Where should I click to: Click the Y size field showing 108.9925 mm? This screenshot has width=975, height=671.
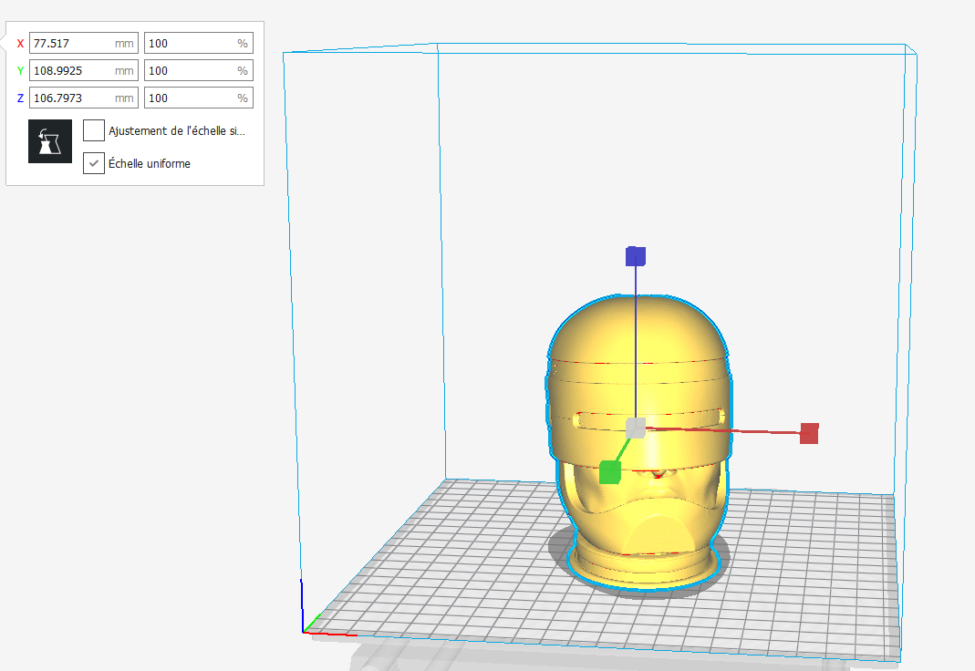(x=83, y=71)
